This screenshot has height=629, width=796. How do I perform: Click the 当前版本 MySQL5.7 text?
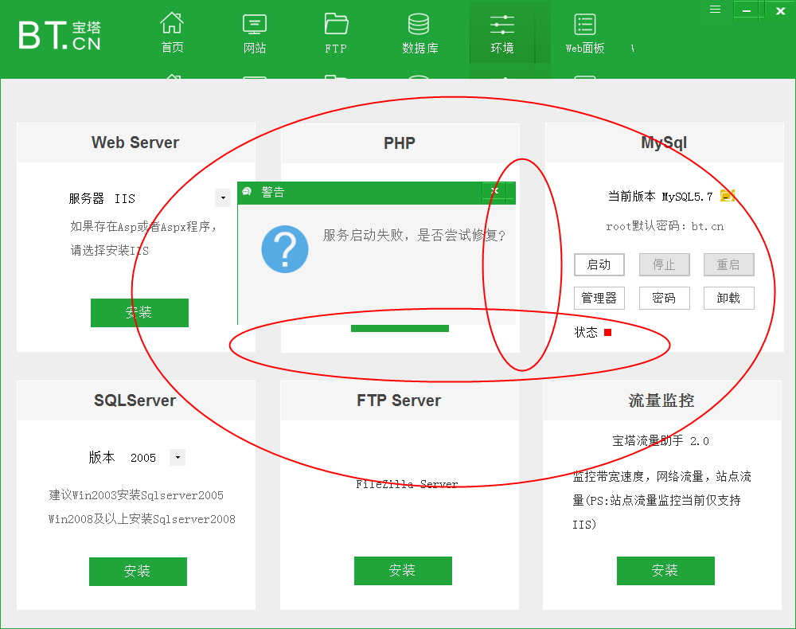pos(660,196)
